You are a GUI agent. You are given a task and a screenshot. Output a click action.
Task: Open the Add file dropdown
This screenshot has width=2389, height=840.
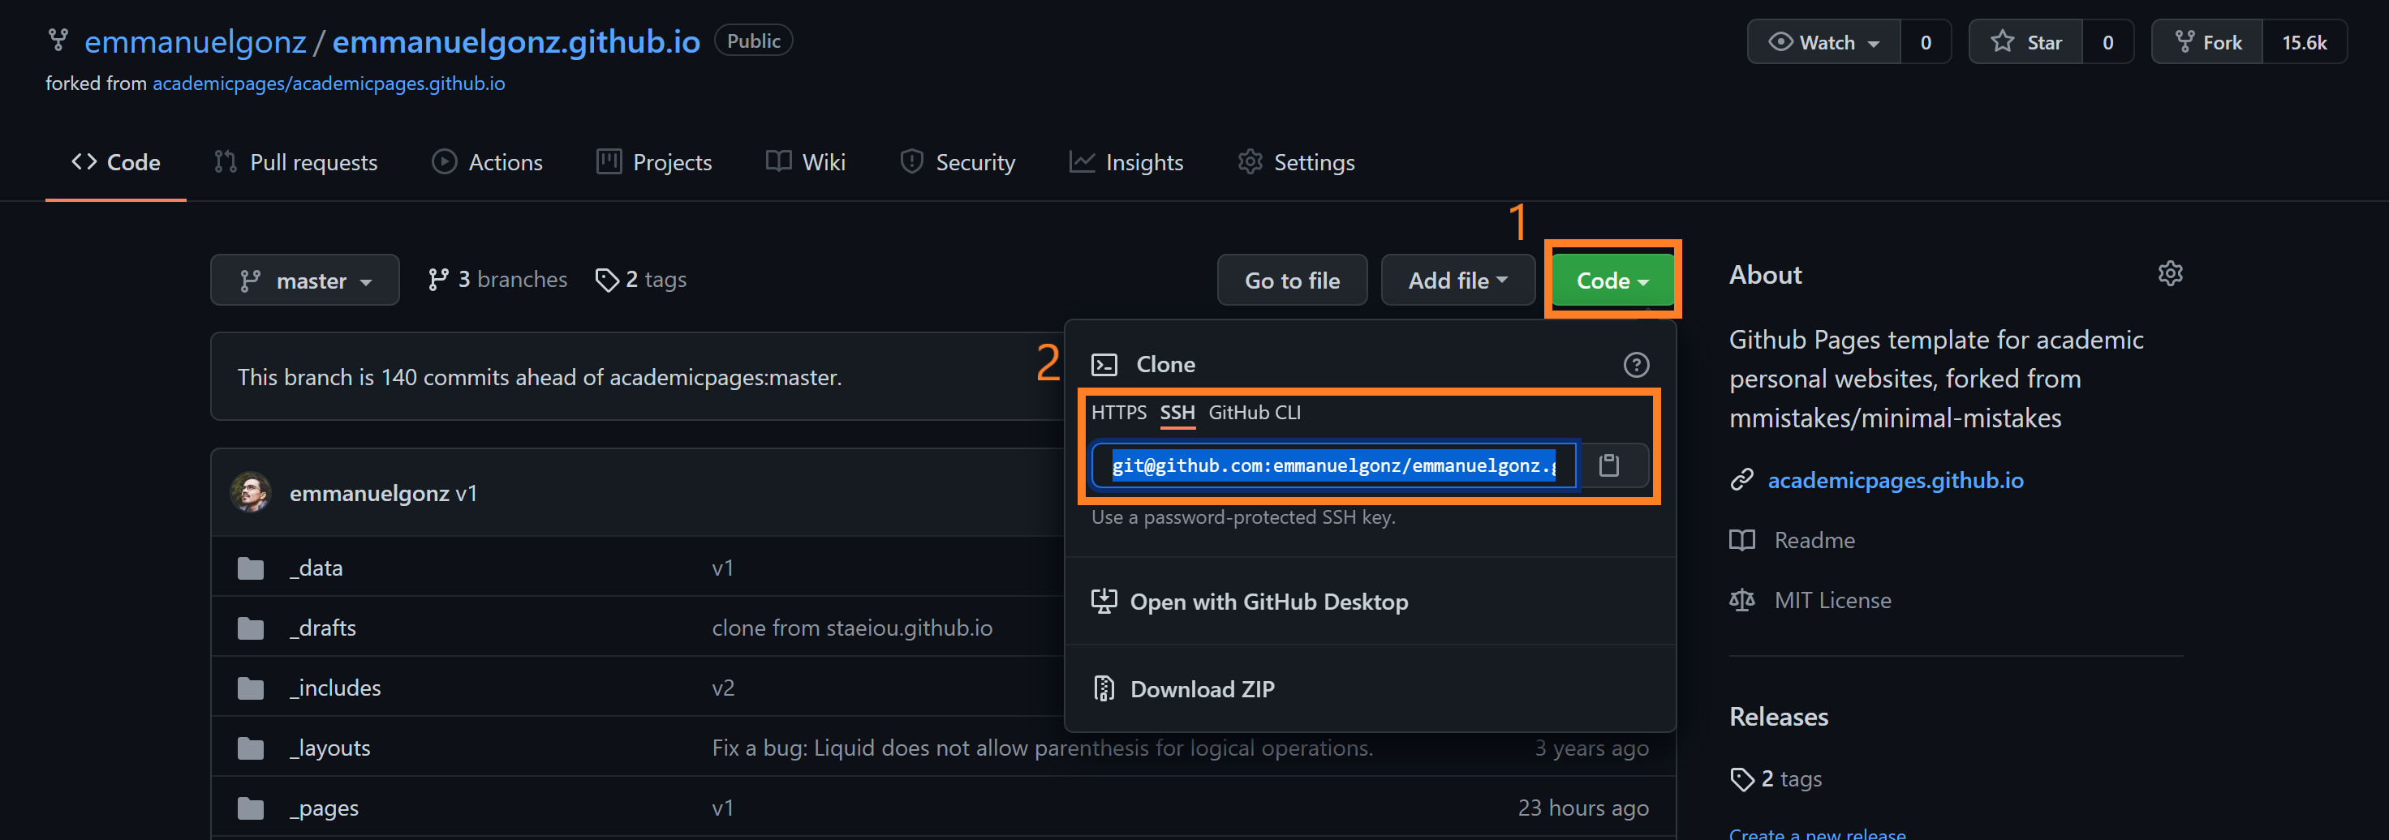pos(1457,280)
